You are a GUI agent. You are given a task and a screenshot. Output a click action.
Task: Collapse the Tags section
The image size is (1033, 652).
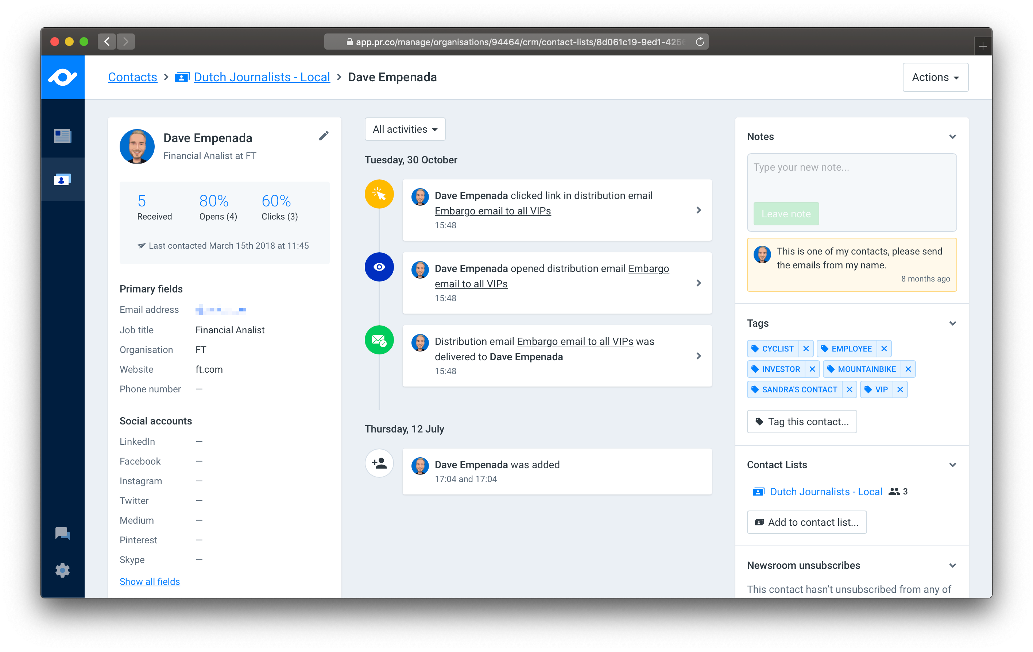tap(952, 323)
